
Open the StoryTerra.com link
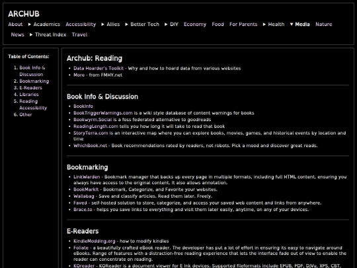pos(91,133)
